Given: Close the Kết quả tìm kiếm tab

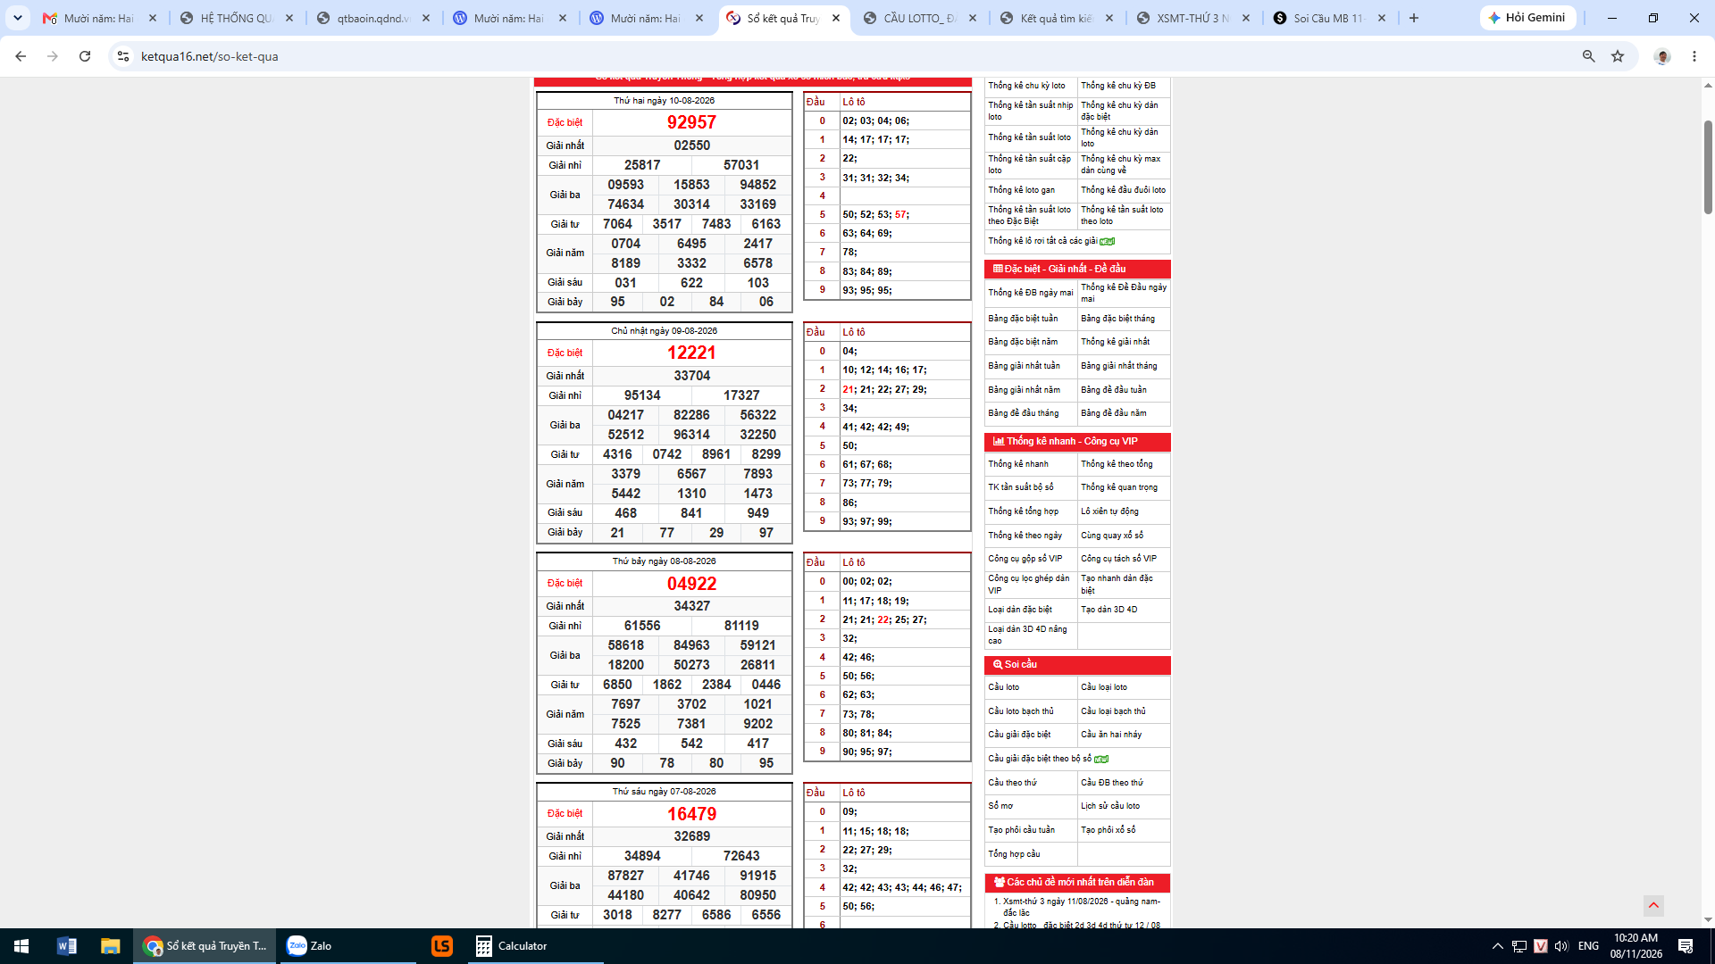Looking at the screenshot, I should tap(1109, 18).
